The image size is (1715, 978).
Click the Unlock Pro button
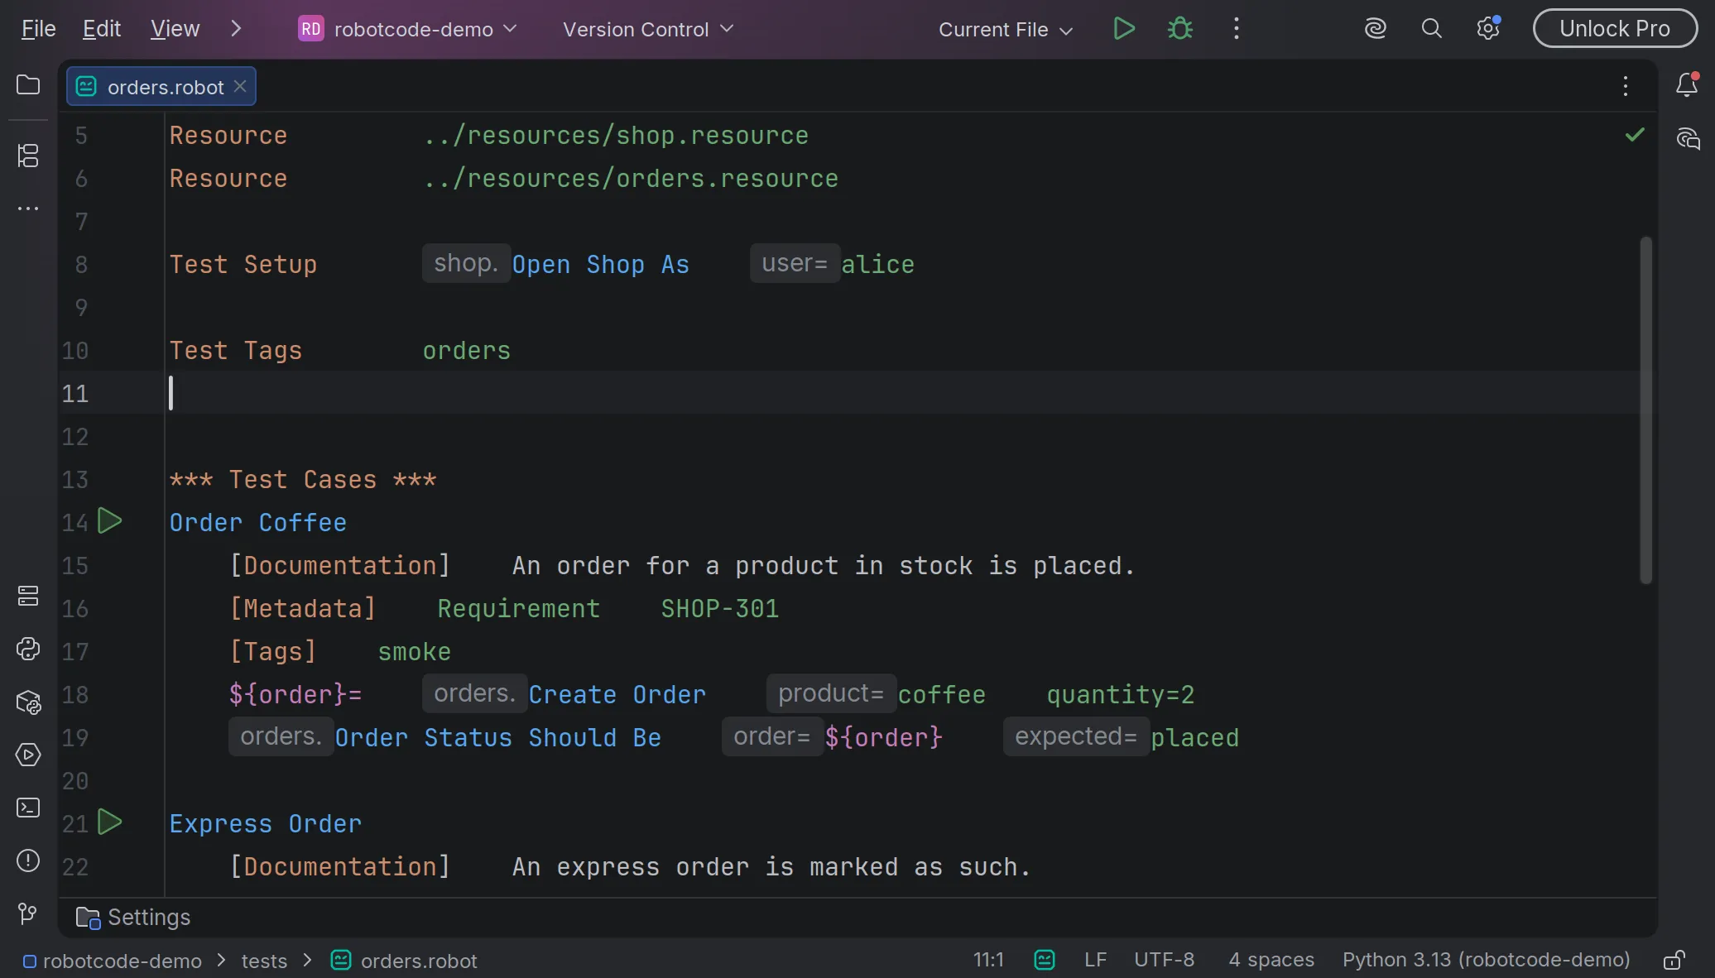point(1615,29)
